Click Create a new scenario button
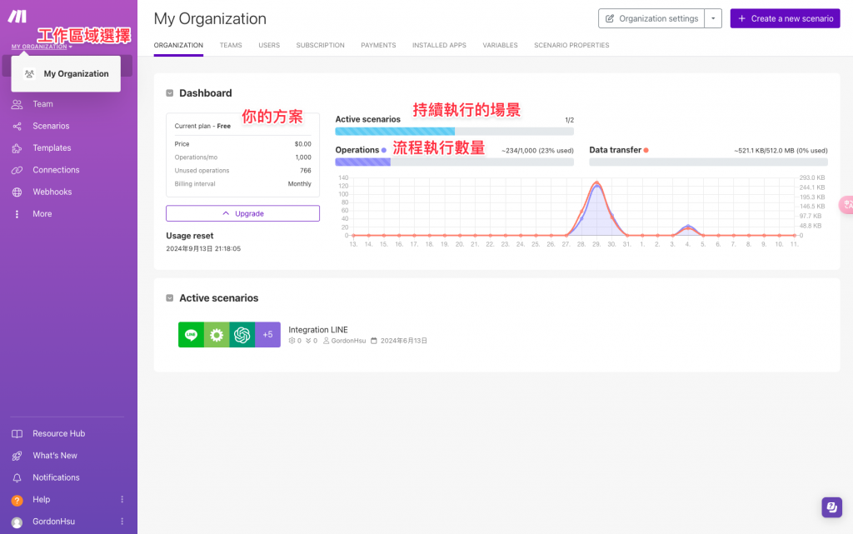Image resolution: width=853 pixels, height=534 pixels. tap(785, 18)
